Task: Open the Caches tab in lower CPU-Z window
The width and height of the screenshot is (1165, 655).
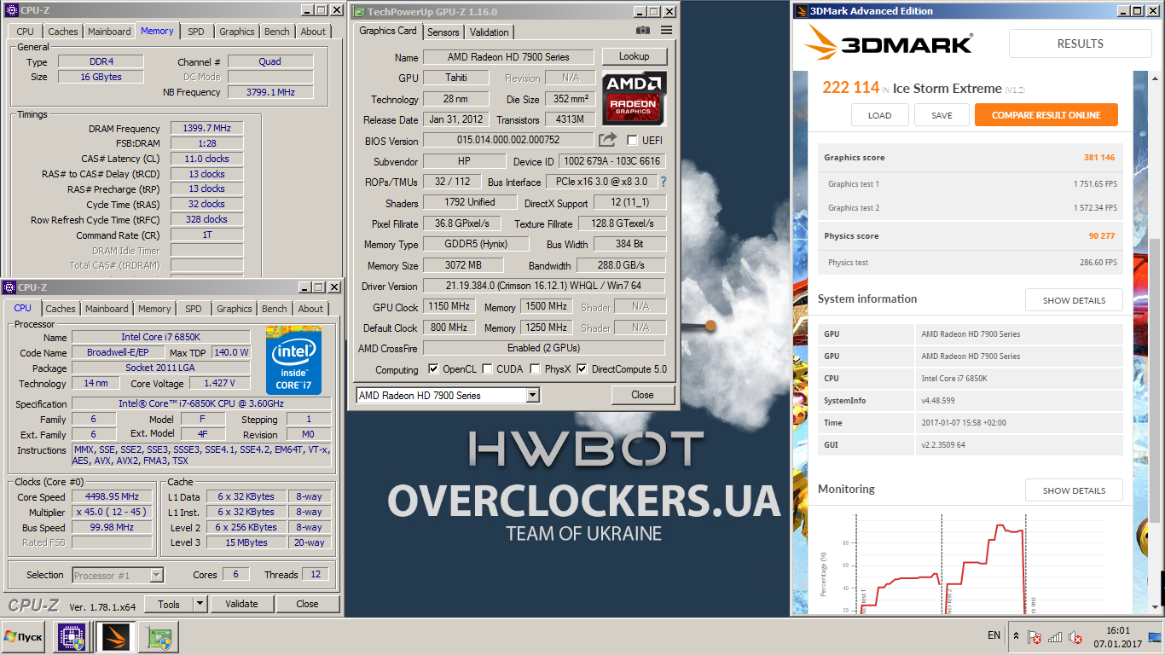Action: [x=61, y=309]
